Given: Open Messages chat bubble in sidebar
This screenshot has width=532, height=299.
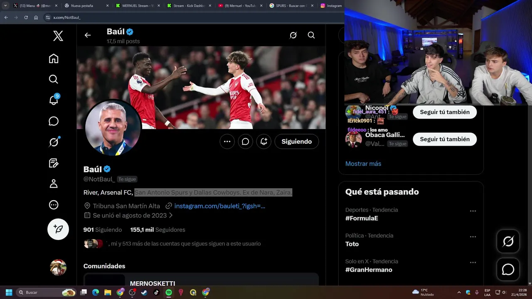Looking at the screenshot, I should point(54,121).
